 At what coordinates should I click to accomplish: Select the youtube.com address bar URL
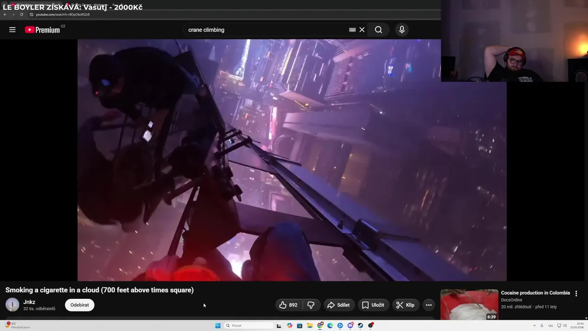tap(62, 14)
